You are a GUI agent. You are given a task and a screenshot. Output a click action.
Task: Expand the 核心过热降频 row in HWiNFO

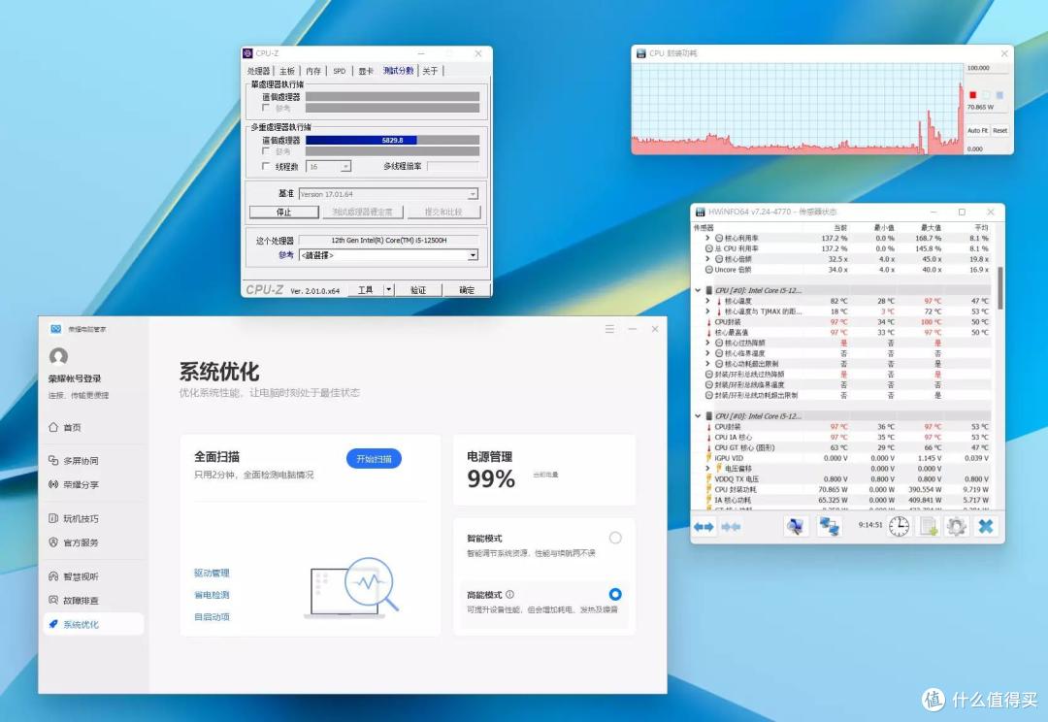(x=707, y=343)
